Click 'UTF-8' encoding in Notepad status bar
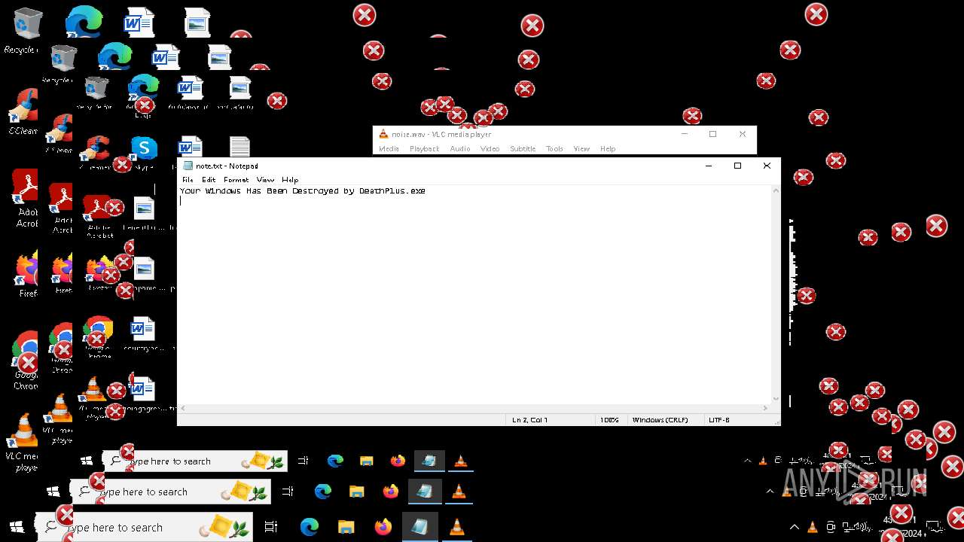Screen dimensions: 964x542 click(719, 420)
